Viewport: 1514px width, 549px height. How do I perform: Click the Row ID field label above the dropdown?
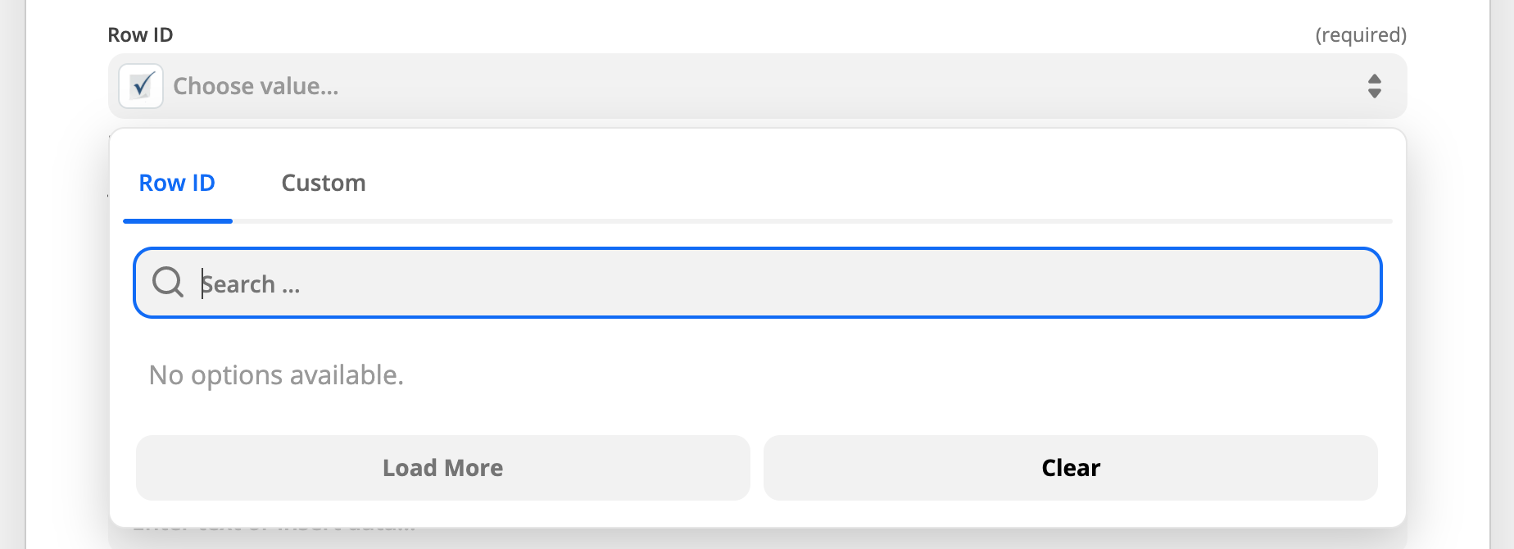140,35
